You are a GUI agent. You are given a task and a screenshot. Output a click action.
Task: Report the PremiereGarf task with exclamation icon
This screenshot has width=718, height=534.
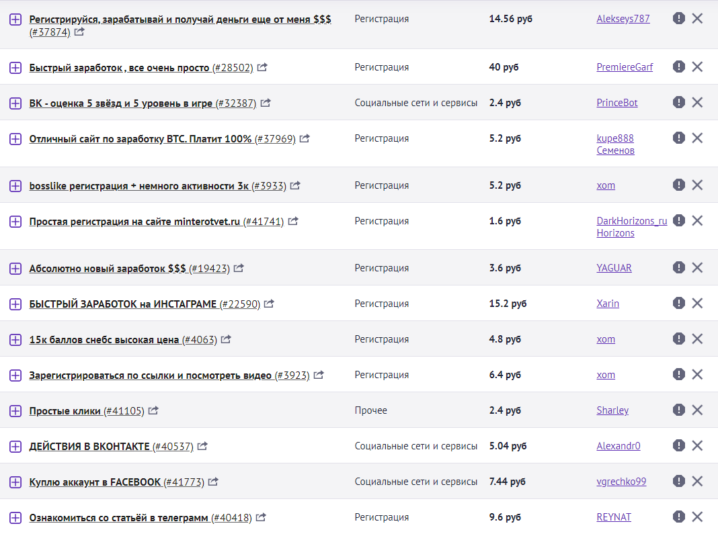pos(678,66)
